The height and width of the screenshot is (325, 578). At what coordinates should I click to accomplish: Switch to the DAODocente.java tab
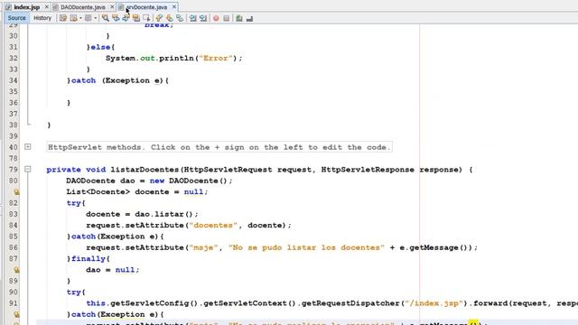click(82, 7)
